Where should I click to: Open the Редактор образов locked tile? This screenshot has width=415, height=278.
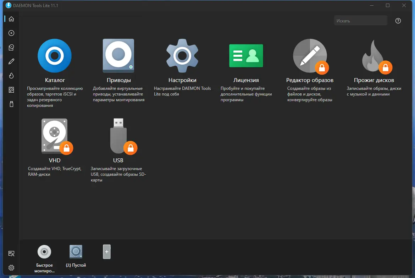[x=310, y=56]
